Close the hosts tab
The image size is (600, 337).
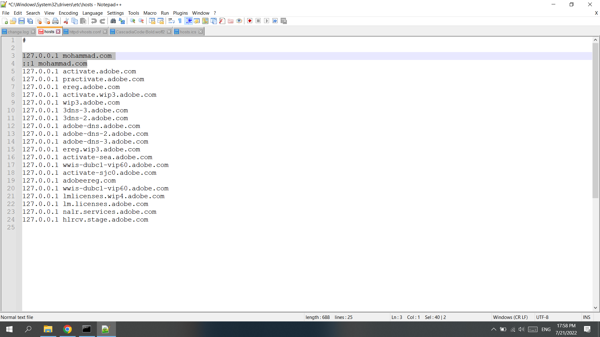point(58,32)
